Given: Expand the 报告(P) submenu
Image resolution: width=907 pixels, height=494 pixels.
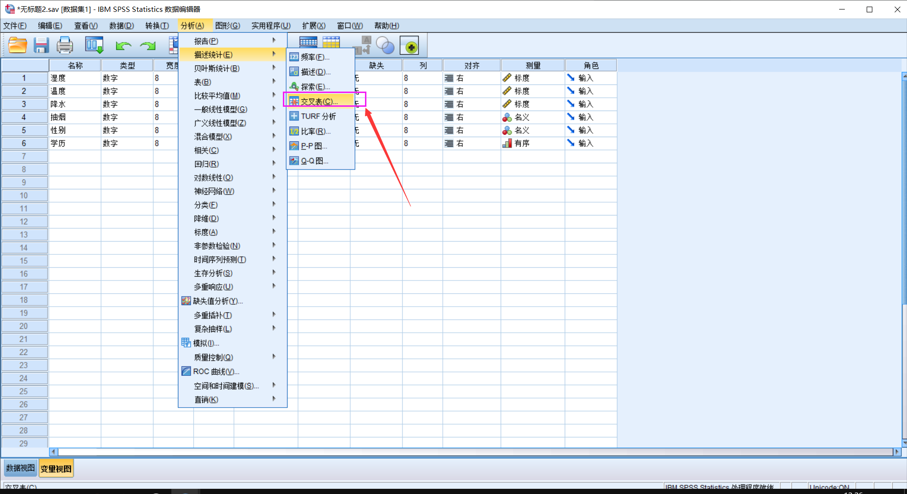Looking at the screenshot, I should 233,41.
